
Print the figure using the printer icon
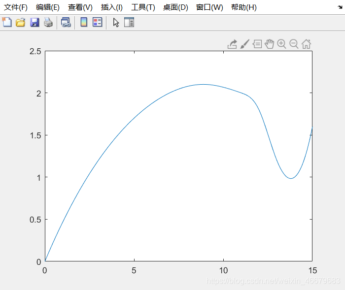[48, 23]
